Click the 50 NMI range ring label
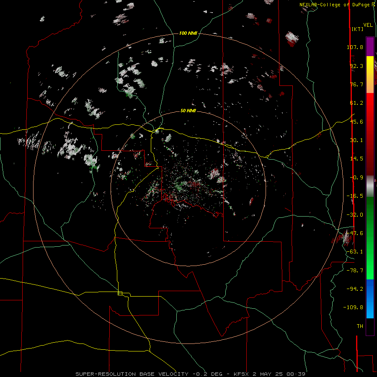 coord(188,111)
